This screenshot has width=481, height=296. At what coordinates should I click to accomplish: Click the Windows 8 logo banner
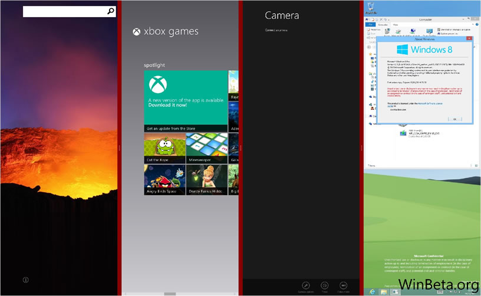(424, 50)
